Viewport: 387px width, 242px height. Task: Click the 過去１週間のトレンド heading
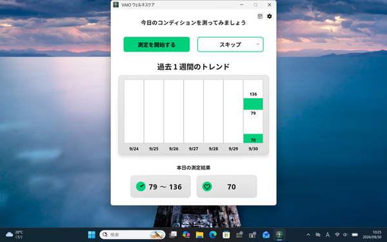[193, 66]
